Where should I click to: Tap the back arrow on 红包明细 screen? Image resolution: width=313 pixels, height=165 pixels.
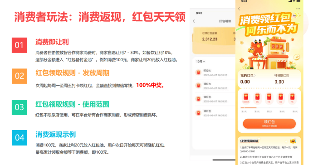coord(194,21)
